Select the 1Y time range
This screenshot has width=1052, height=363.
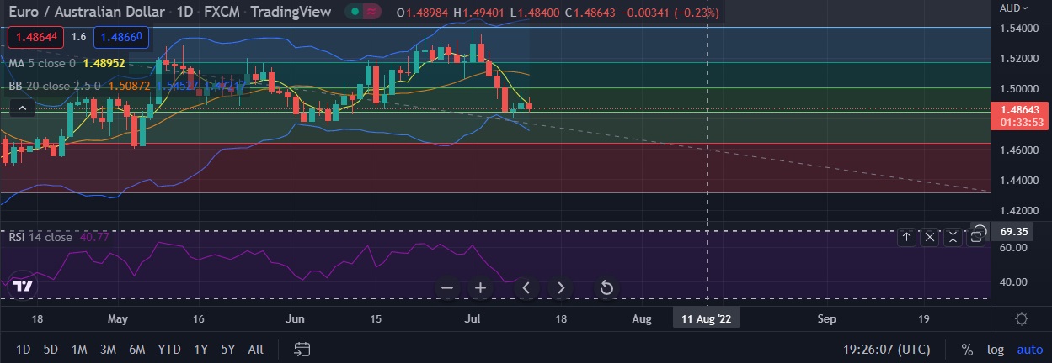click(201, 350)
